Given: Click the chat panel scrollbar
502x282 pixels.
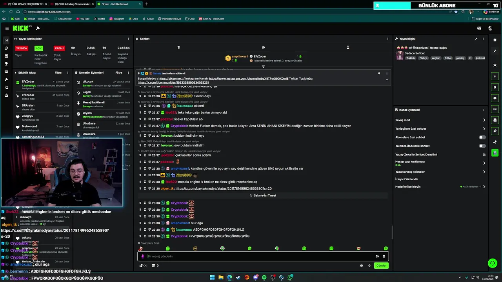Looking at the screenshot, I should (x=392, y=233).
